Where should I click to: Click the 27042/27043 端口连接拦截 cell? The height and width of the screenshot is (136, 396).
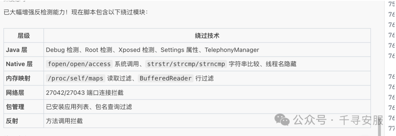pyautogui.click(x=85, y=93)
